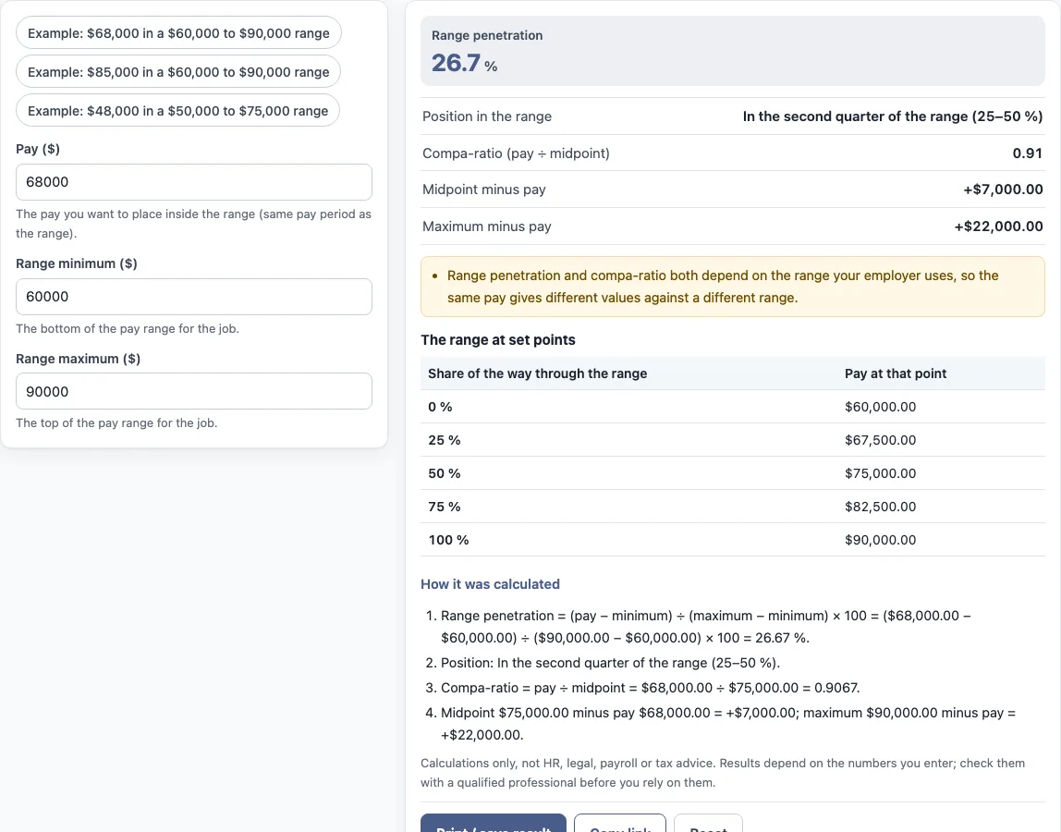Click the 'Range penetration' heading label
The width and height of the screenshot is (1061, 832).
pyautogui.click(x=487, y=35)
